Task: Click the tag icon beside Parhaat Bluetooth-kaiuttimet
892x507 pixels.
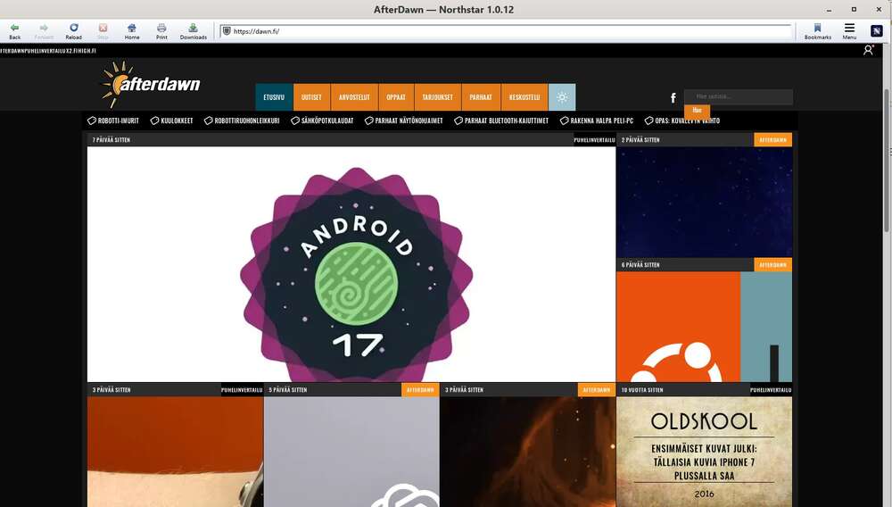Action: click(458, 121)
